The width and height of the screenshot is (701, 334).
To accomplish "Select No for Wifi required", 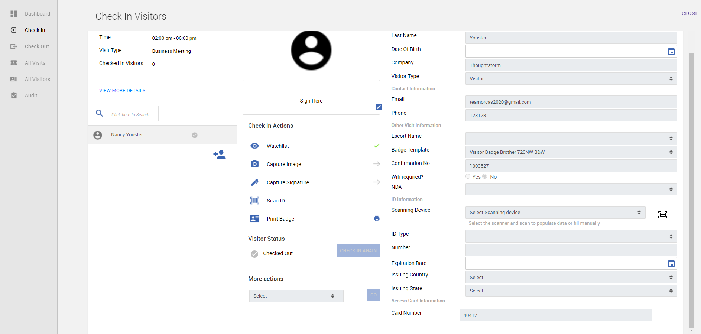I will click(485, 176).
